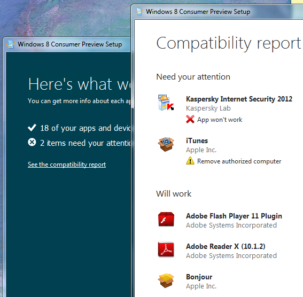This screenshot has height=297, width=303.
Task: Click the setup icon in Compatibility report title bar
Action: (x=139, y=12)
